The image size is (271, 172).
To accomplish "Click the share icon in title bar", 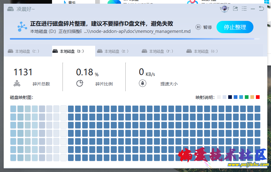I will 235,9.
